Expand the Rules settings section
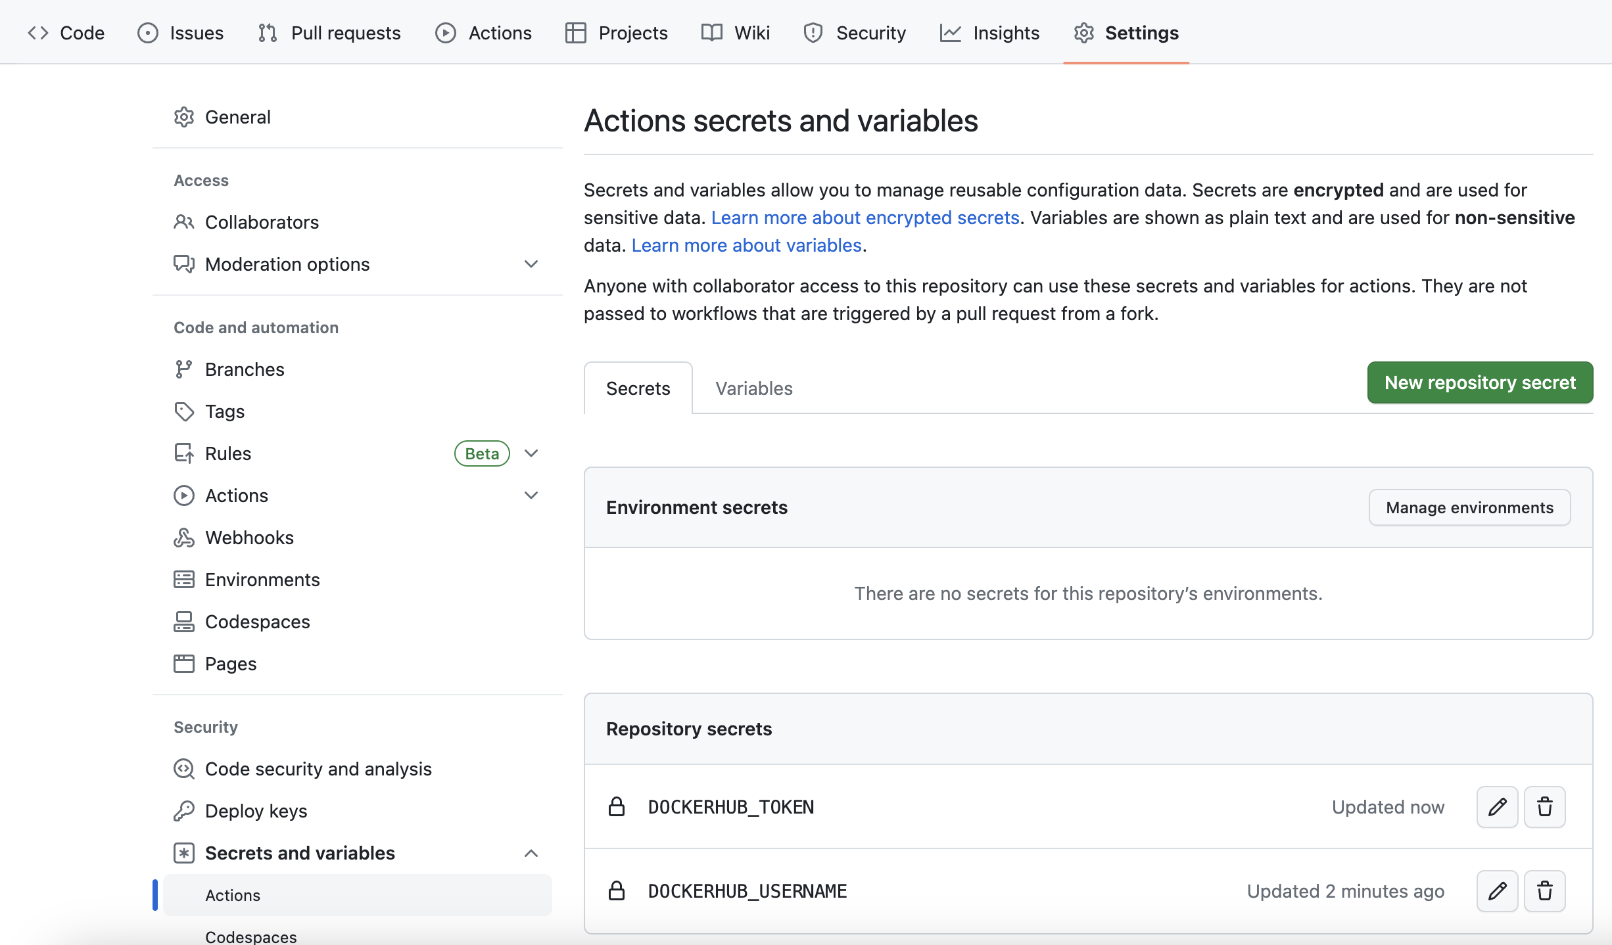 [x=531, y=453]
